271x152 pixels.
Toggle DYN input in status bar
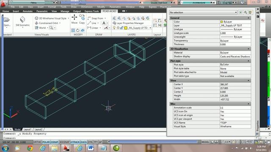[90, 142]
